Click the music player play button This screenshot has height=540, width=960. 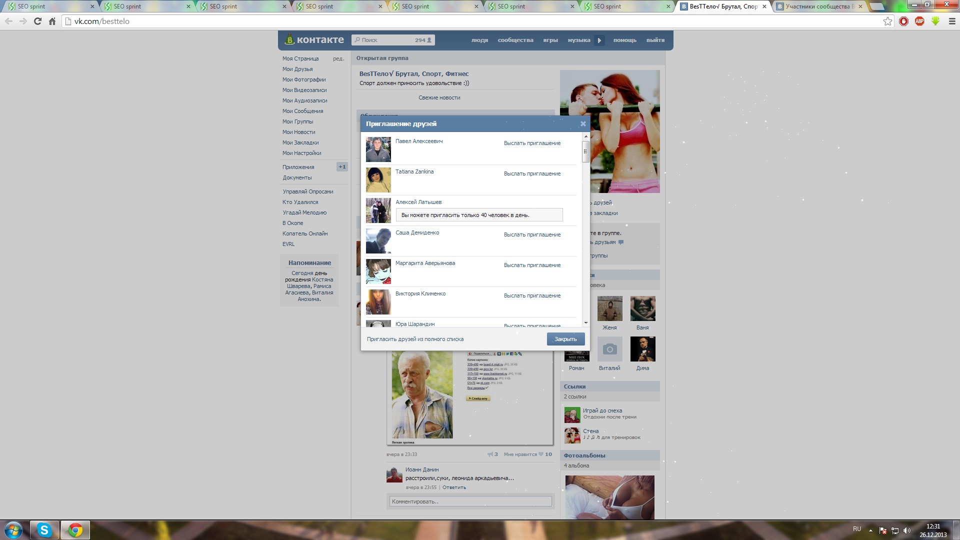599,40
